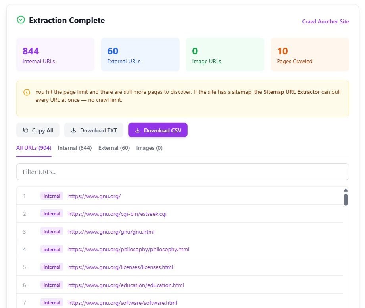Image resolution: width=365 pixels, height=308 pixels.
Task: Open the cgi-bin/estseek.cgi link
Action: (117, 214)
